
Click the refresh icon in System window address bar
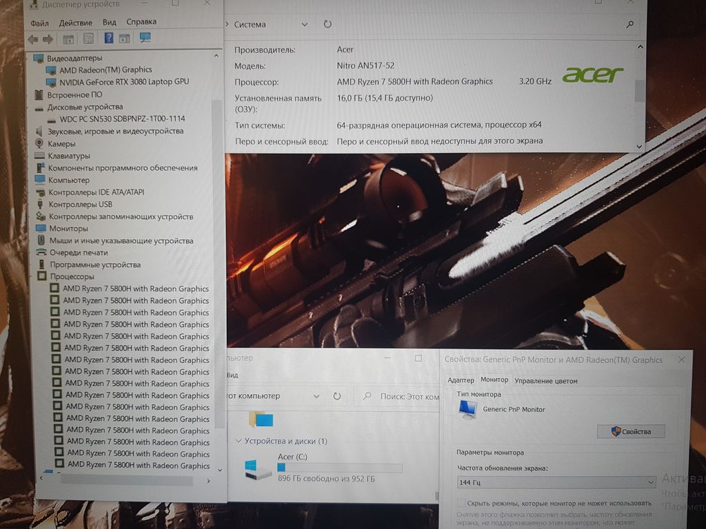(327, 24)
